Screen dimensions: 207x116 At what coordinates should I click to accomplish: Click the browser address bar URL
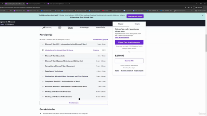20,7
